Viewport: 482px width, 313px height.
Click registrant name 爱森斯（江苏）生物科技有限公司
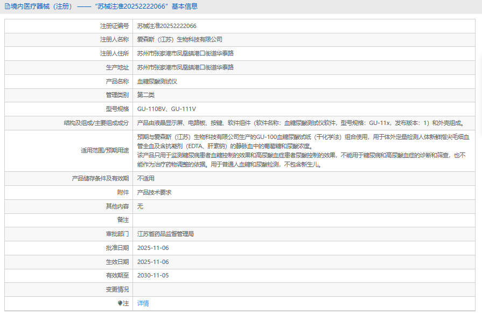point(179,39)
